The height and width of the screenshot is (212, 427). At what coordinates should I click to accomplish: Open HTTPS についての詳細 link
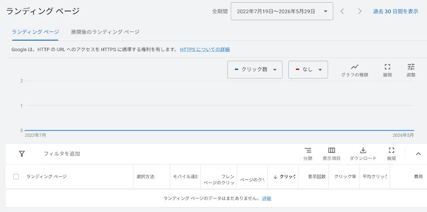(205, 50)
